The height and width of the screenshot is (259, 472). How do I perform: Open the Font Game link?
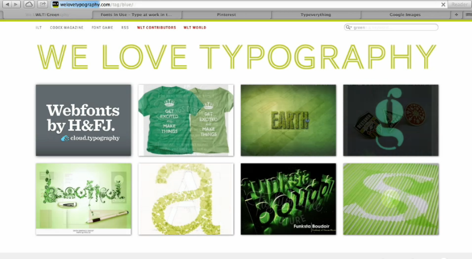[102, 28]
